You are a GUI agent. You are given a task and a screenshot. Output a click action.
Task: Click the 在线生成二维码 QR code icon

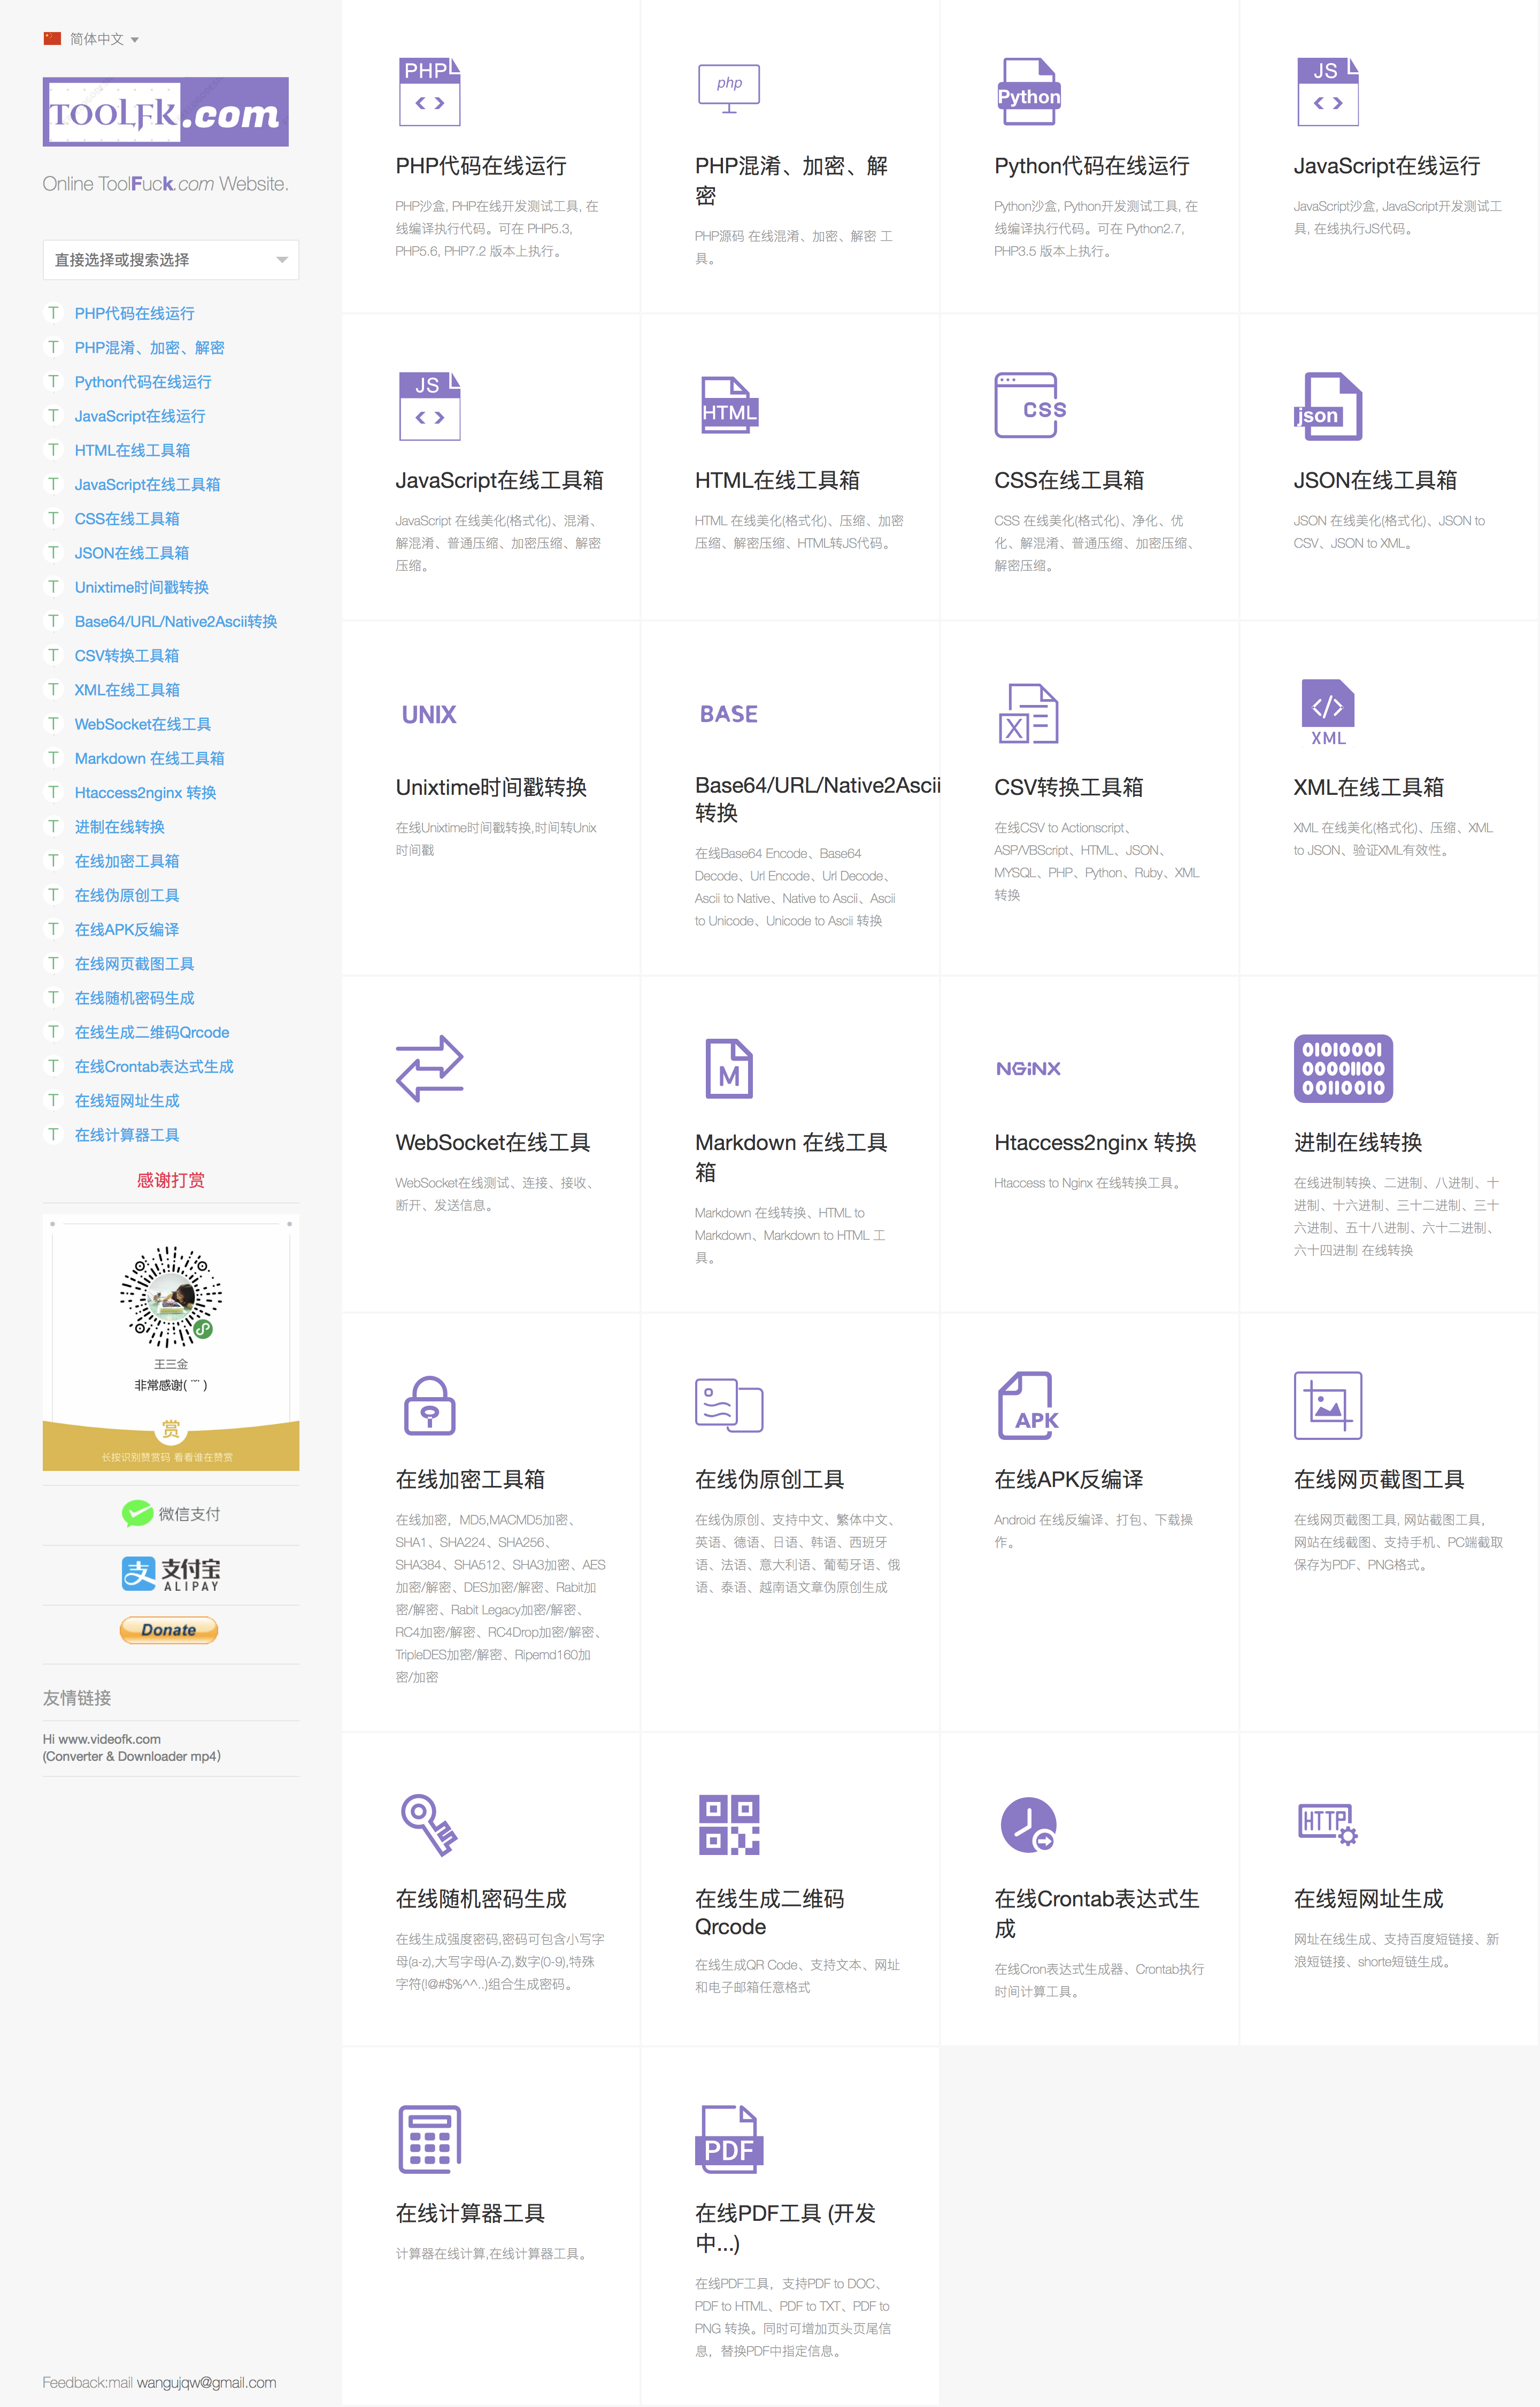pos(729,1823)
